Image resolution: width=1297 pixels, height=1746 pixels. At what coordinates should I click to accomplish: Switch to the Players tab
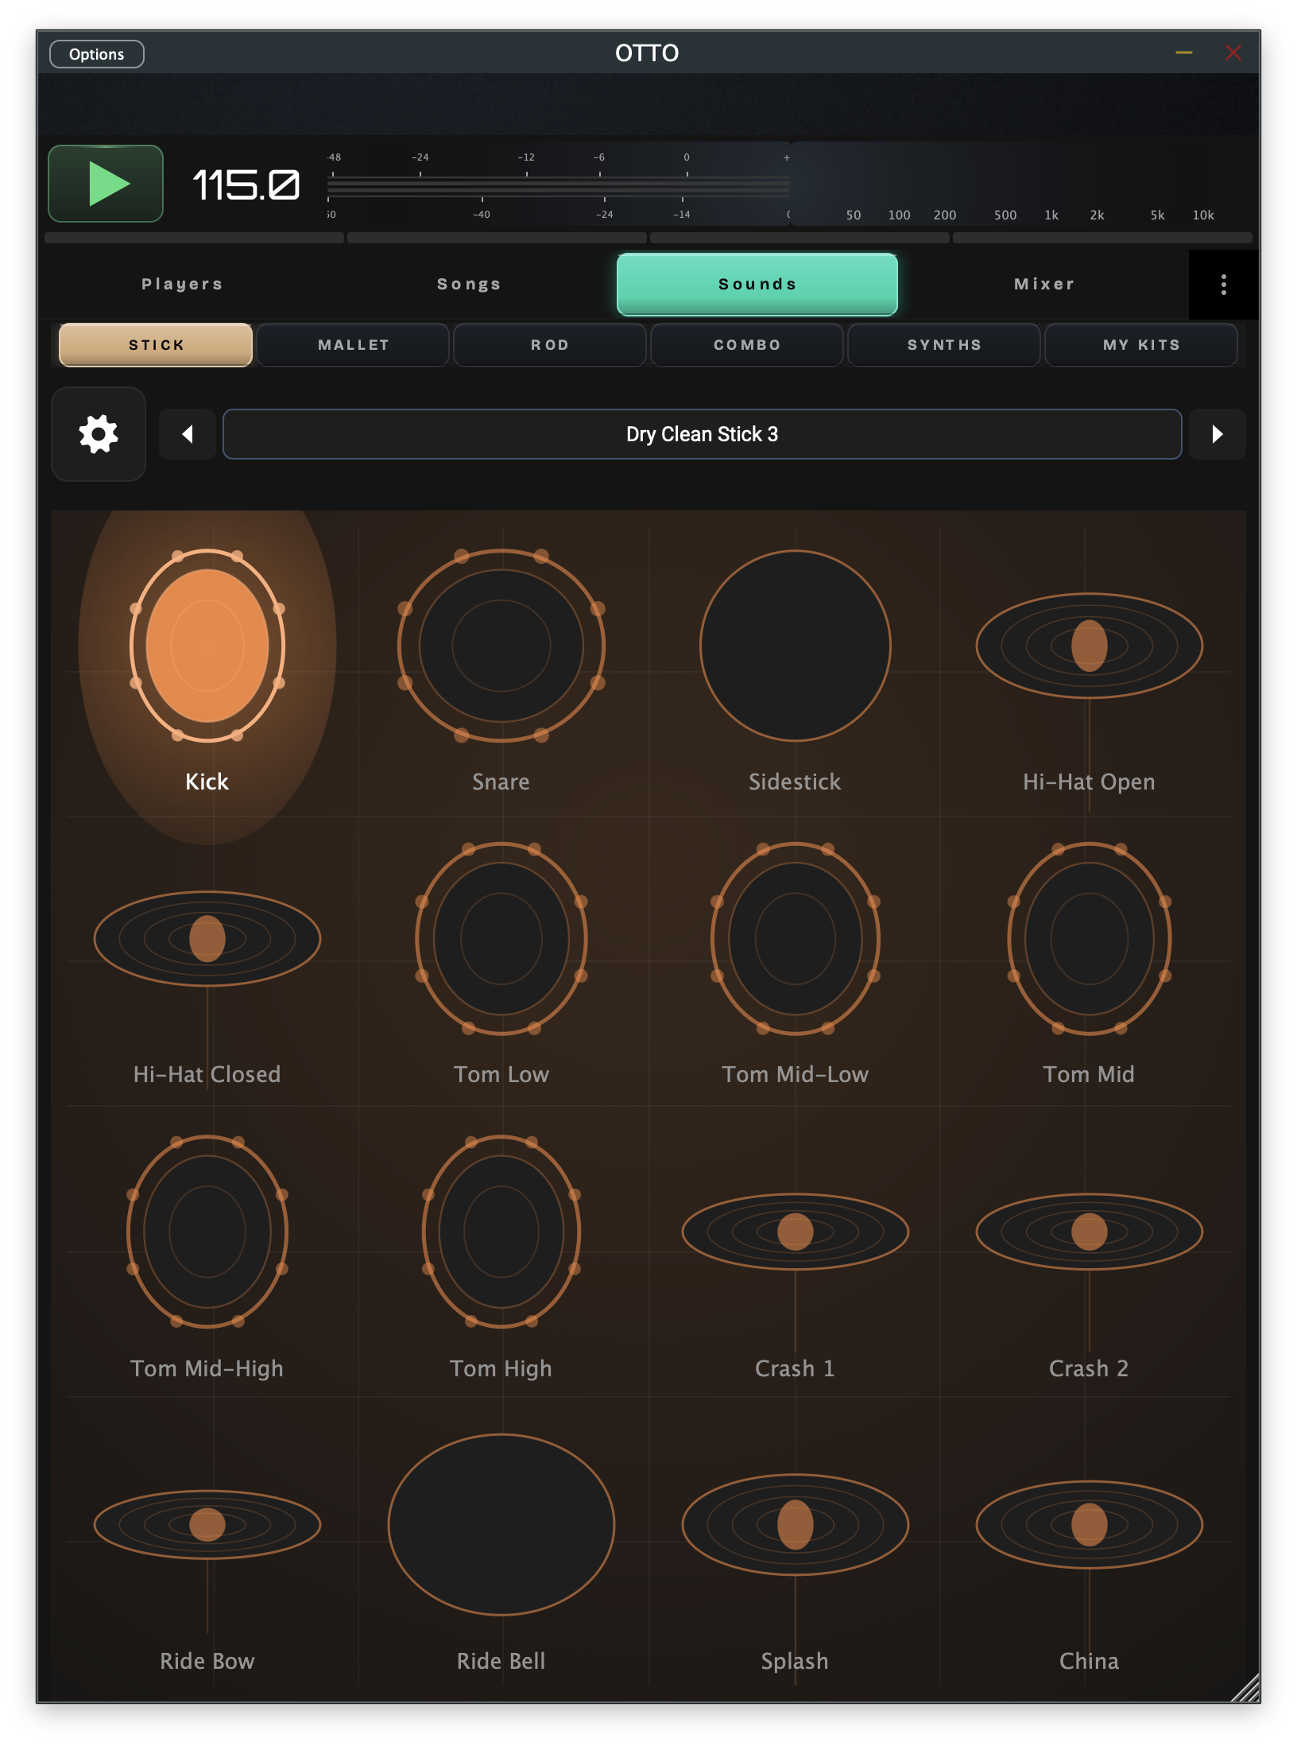click(x=182, y=285)
